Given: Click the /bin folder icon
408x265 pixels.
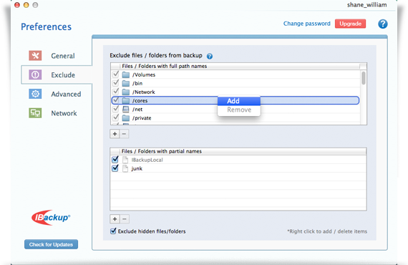Looking at the screenshot, I should [x=126, y=83].
